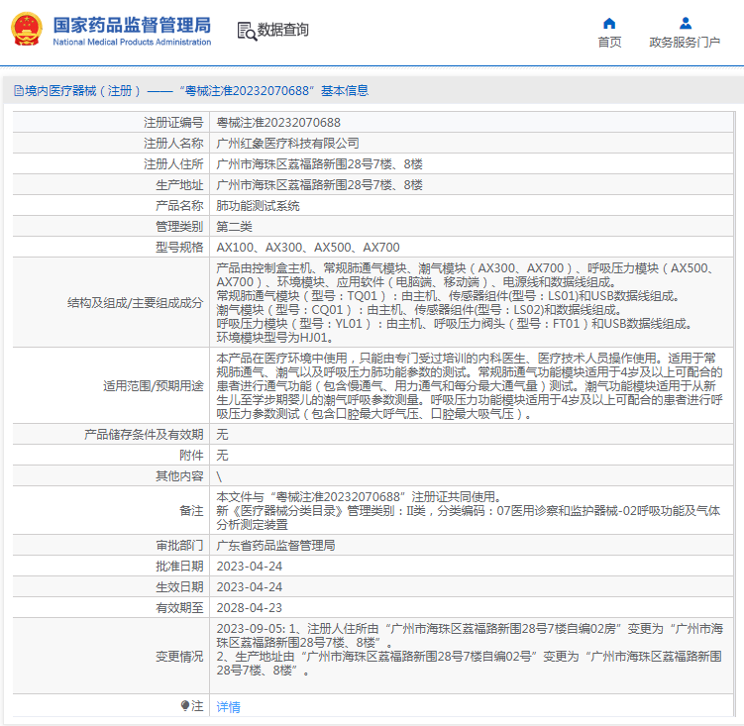744x726 pixels.
Task: Click the document icon before 境内医疗器械
Action: [19, 91]
